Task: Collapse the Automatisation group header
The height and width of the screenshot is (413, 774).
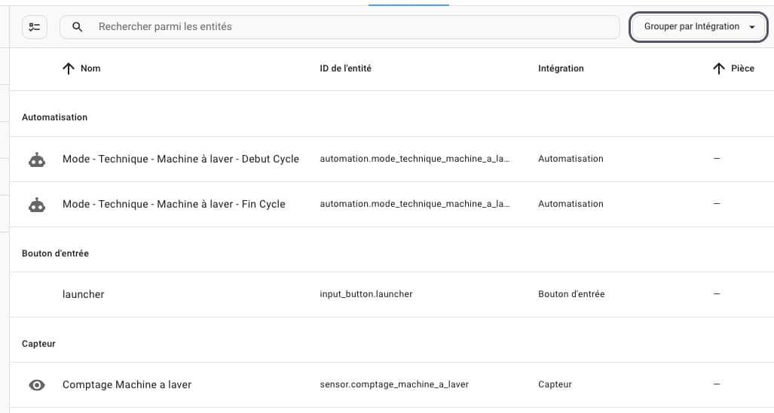Action: pyautogui.click(x=54, y=117)
